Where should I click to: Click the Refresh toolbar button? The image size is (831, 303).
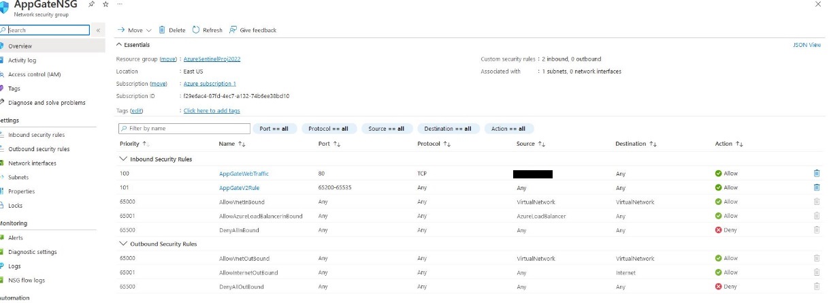(x=207, y=30)
